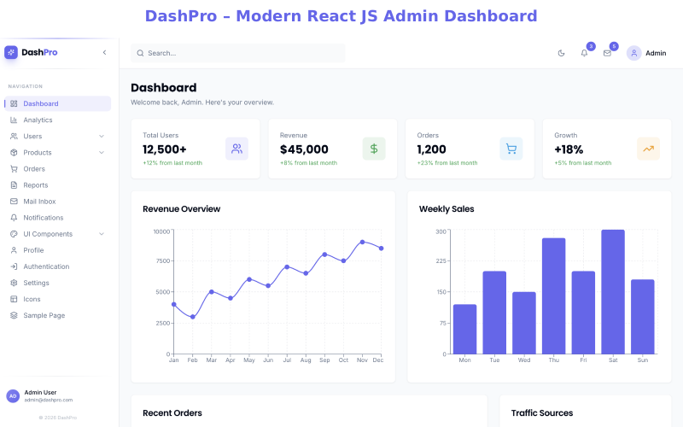Click the DashPro logo icon

tap(11, 52)
